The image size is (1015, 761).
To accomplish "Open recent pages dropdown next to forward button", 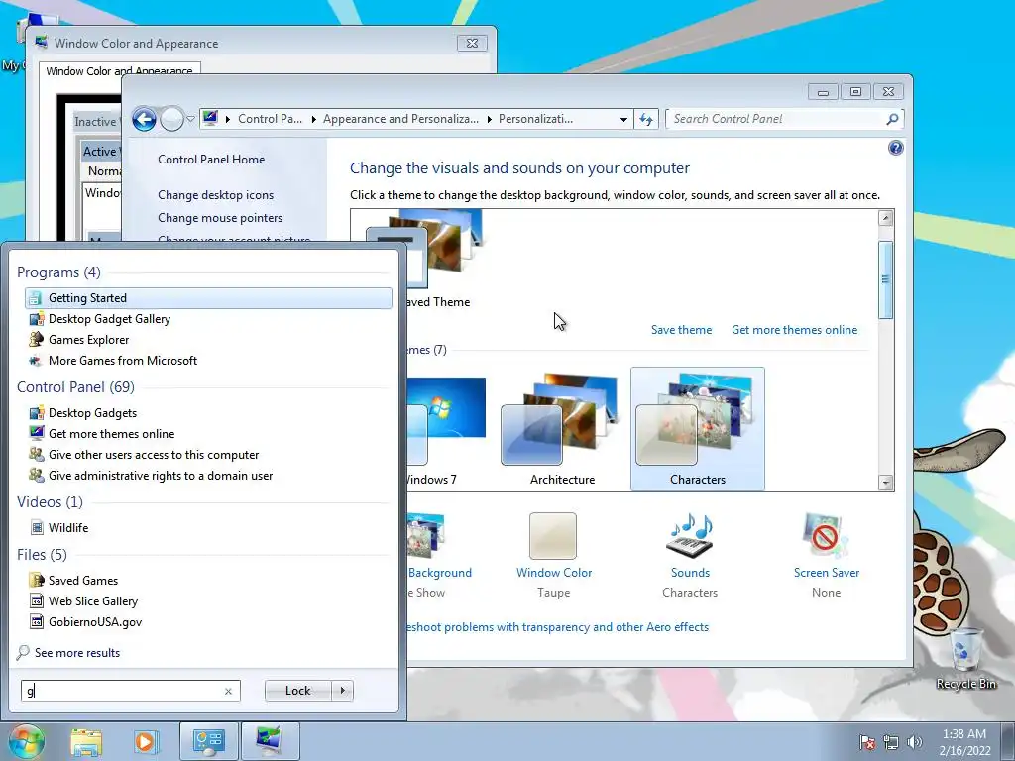I will tap(190, 119).
